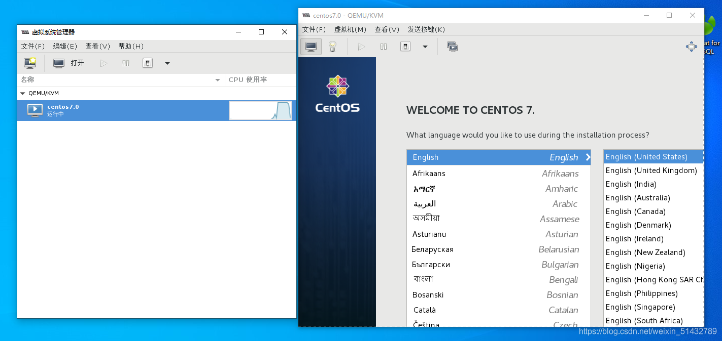Viewport: 722px width, 341px height.
Task: Choose English (Australia) locale
Action: click(654, 198)
